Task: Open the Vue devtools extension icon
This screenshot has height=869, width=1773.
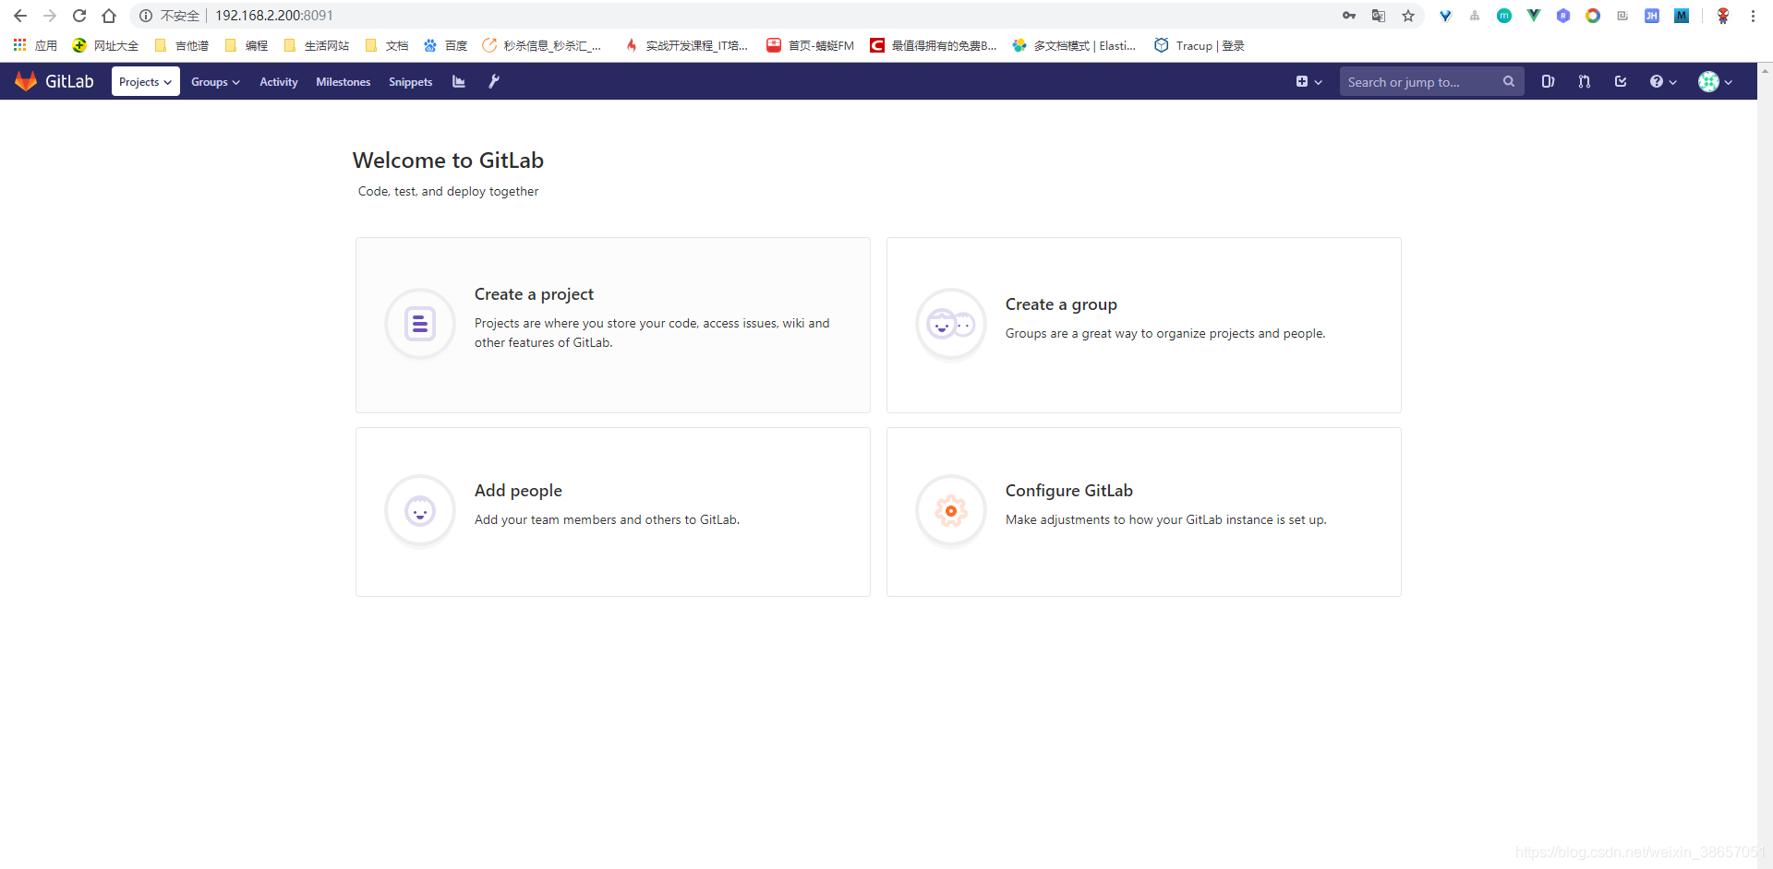Action: point(1534,16)
